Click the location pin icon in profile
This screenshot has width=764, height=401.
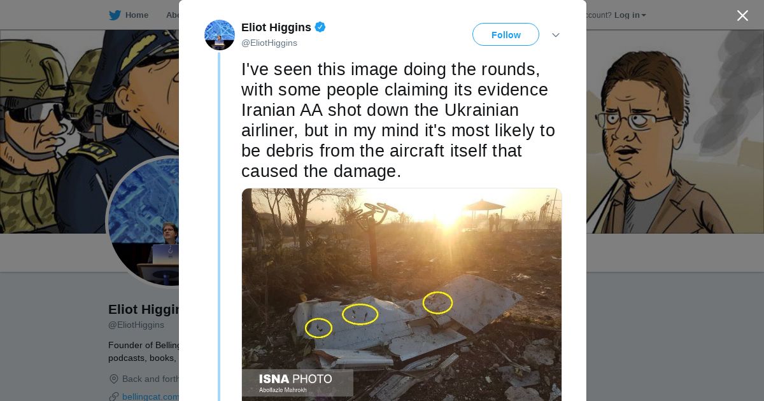(x=114, y=379)
